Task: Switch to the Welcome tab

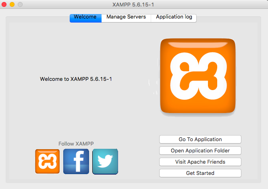Action: [x=85, y=18]
